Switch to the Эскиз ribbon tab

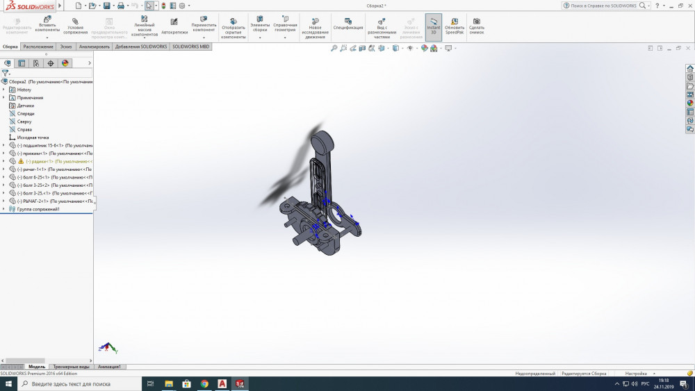coord(65,47)
